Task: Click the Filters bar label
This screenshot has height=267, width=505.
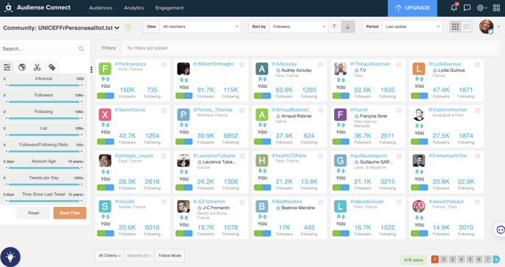Action: tap(109, 48)
